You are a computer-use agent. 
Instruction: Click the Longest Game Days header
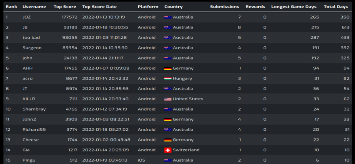[x=294, y=7]
